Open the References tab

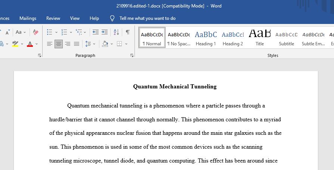(4, 18)
